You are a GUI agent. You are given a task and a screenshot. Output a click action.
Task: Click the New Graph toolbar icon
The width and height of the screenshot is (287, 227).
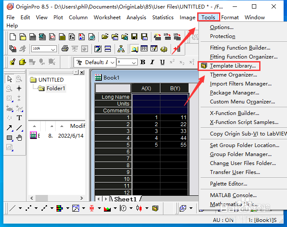(x=52, y=37)
